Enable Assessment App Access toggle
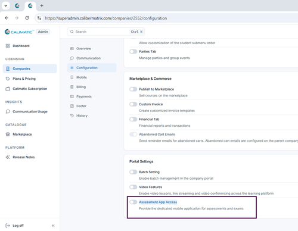Screen dimensions: 298x231 133,202
